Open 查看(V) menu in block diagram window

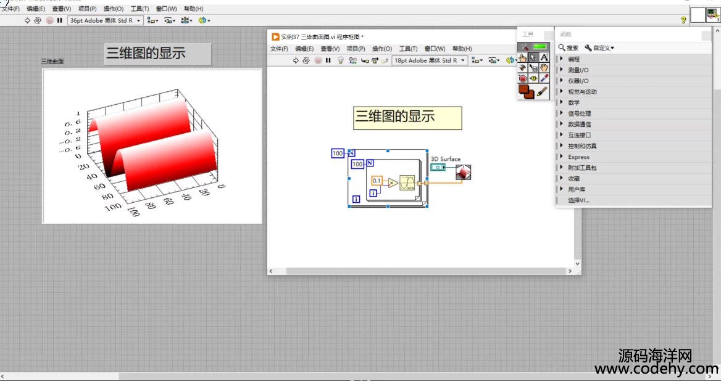330,49
